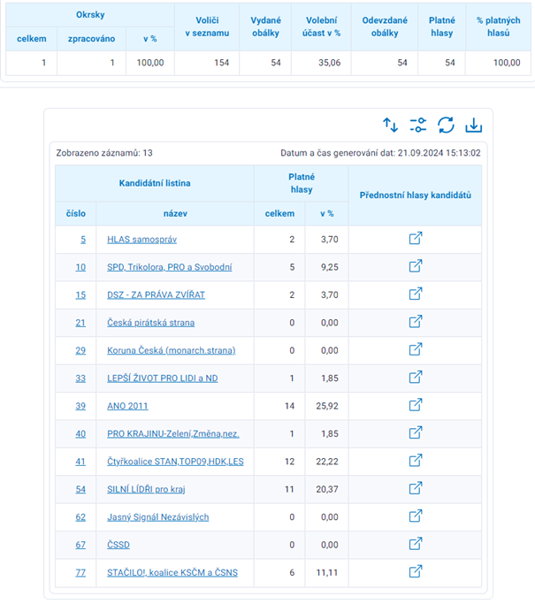Click the zpracováno column header
Screen dimensions: 535x604
[91, 39]
